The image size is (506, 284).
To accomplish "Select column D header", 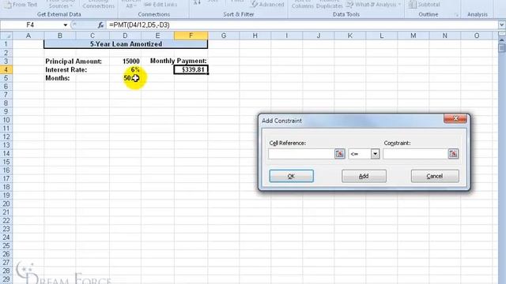I will (125, 35).
